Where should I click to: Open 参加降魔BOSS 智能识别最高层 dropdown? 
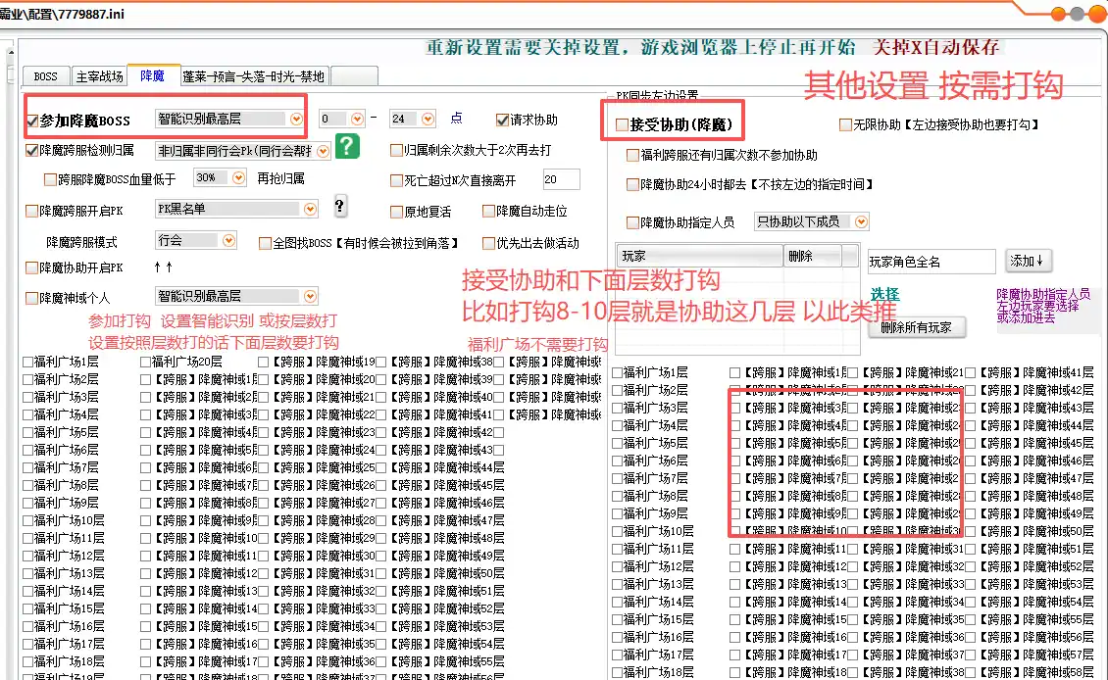[296, 120]
